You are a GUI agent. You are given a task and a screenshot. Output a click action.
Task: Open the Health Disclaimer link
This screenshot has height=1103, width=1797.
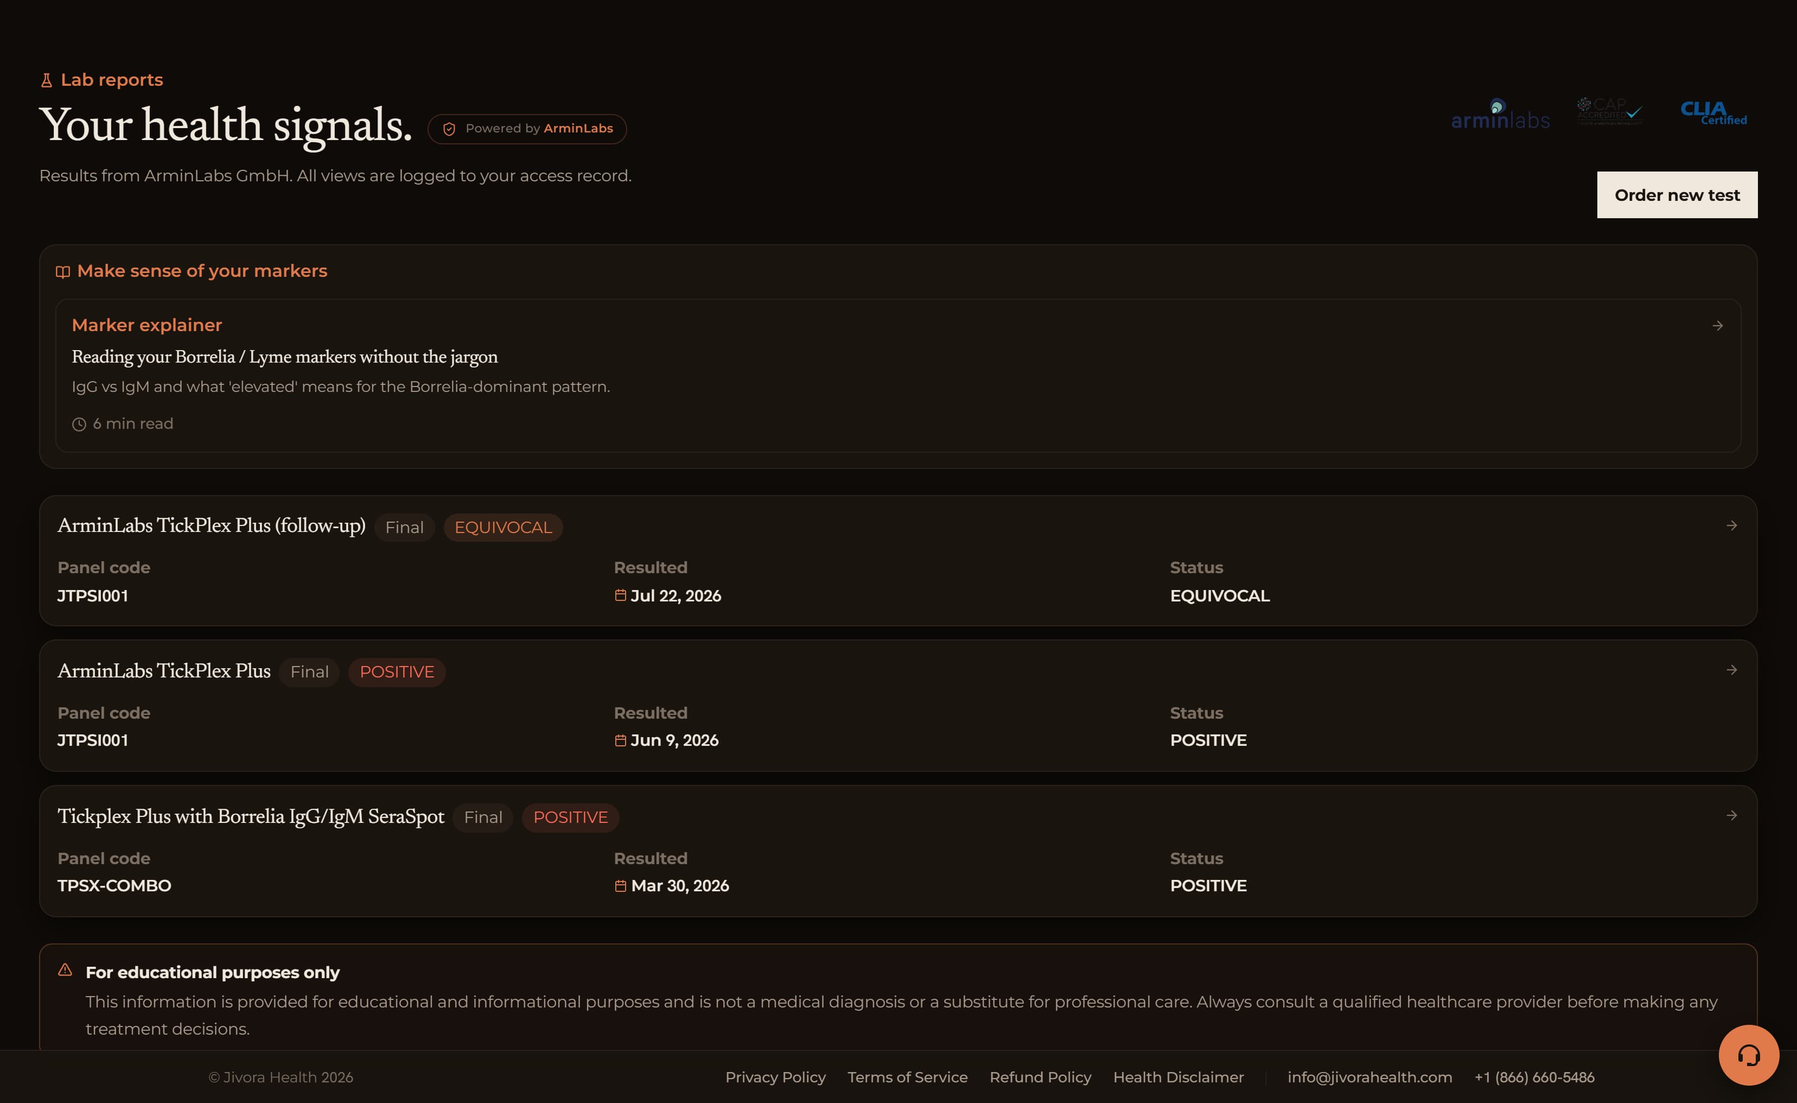(x=1178, y=1077)
